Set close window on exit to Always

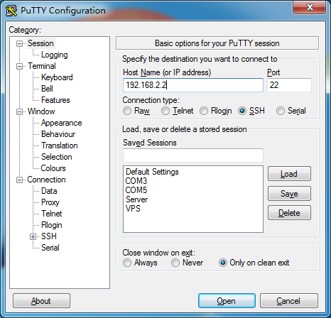pyautogui.click(x=127, y=263)
